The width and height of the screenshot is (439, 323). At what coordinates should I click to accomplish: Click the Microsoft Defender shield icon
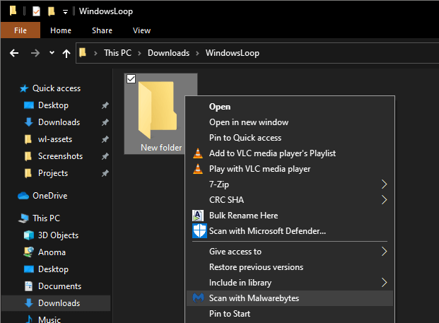[199, 231]
